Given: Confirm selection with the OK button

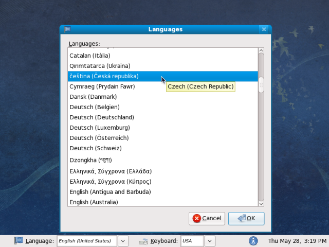Looking at the screenshot, I should tap(246, 218).
